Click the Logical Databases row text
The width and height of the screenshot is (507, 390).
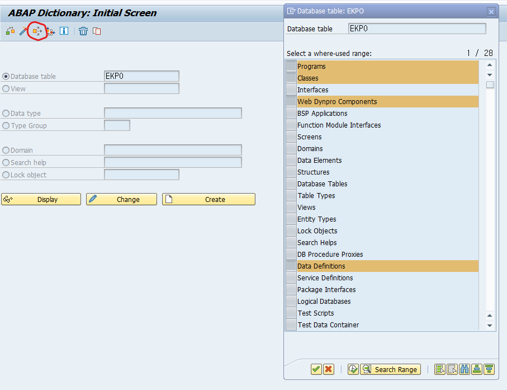[324, 302]
